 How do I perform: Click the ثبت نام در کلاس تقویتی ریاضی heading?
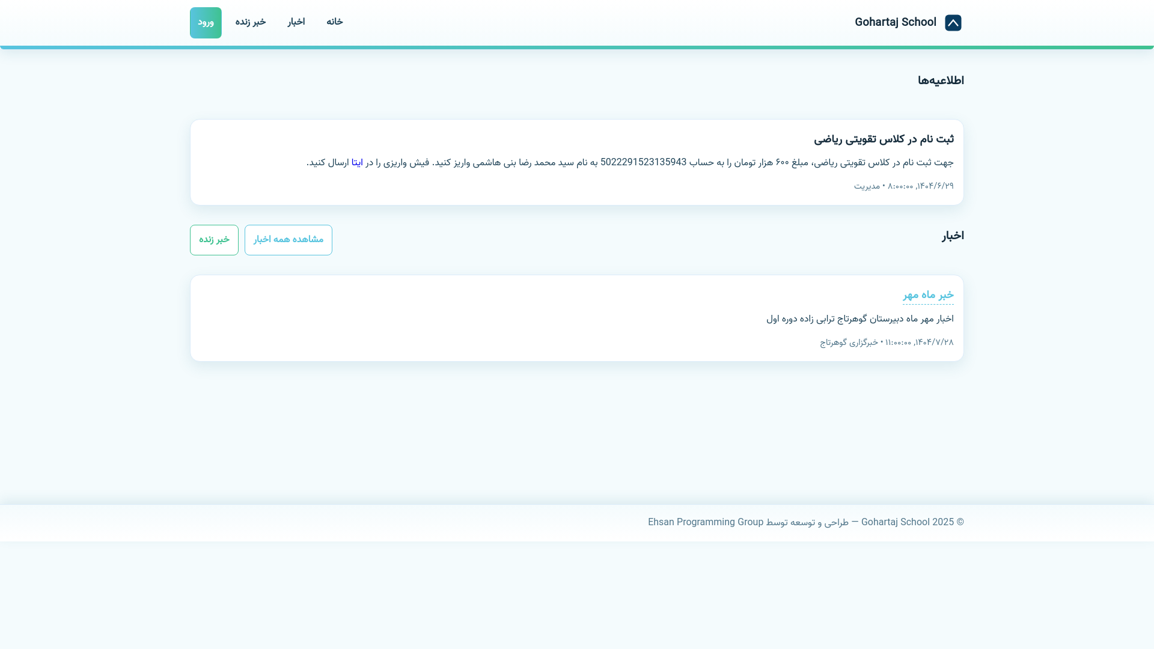[x=883, y=139]
